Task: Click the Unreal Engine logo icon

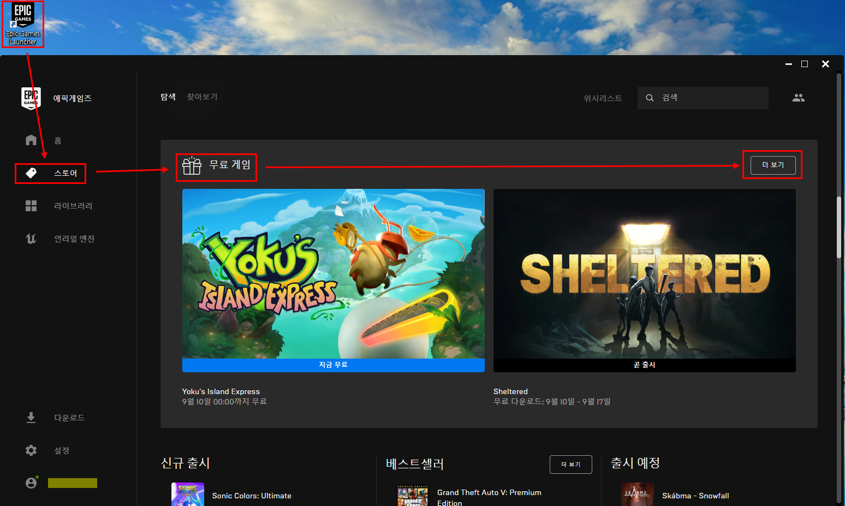Action: (x=31, y=239)
